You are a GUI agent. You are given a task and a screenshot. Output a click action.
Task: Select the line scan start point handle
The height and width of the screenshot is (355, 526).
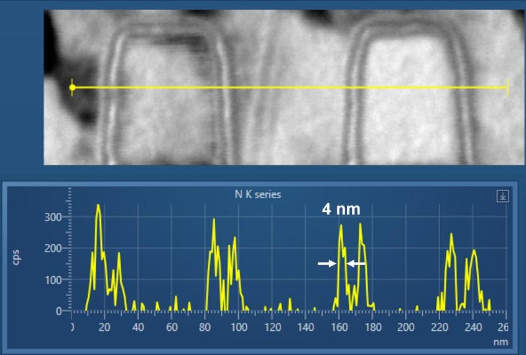72,88
